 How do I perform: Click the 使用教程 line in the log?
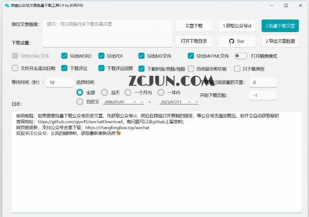[x=148, y=116]
